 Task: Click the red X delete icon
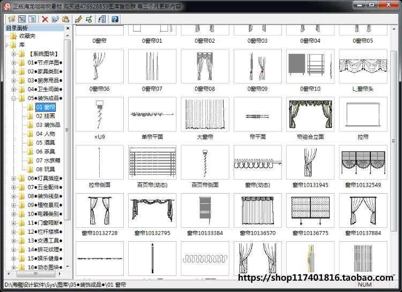pyautogui.click(x=45, y=19)
